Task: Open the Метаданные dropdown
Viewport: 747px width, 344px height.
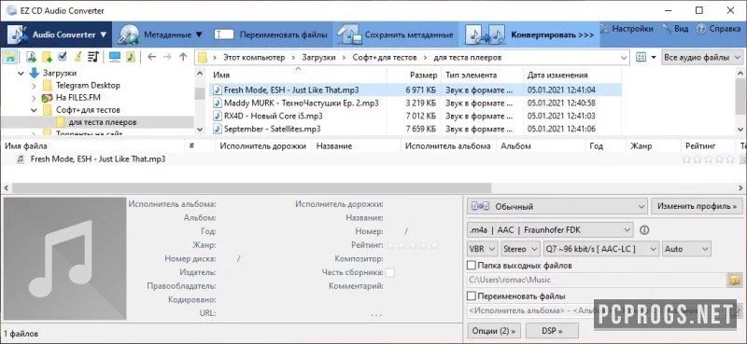Action: click(x=161, y=34)
